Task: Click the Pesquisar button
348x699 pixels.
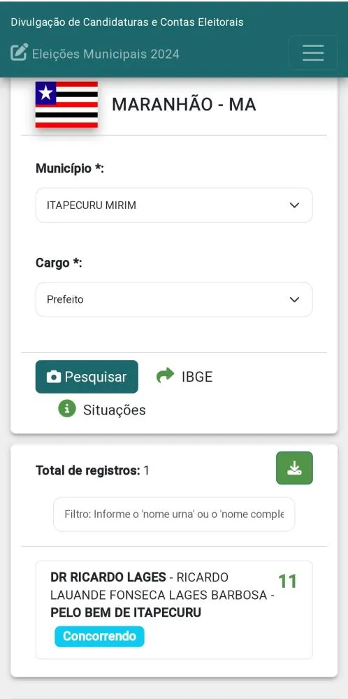Action: pos(87,377)
